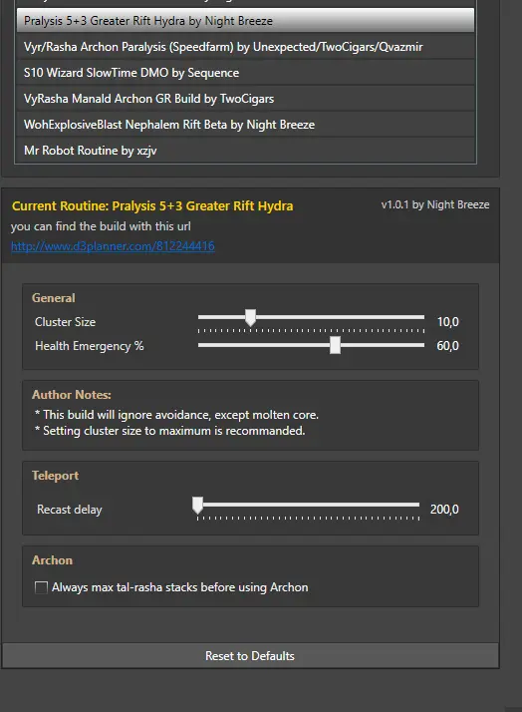Click the Teleport Recast delay slider thumb
The image size is (522, 712).
pos(197,505)
